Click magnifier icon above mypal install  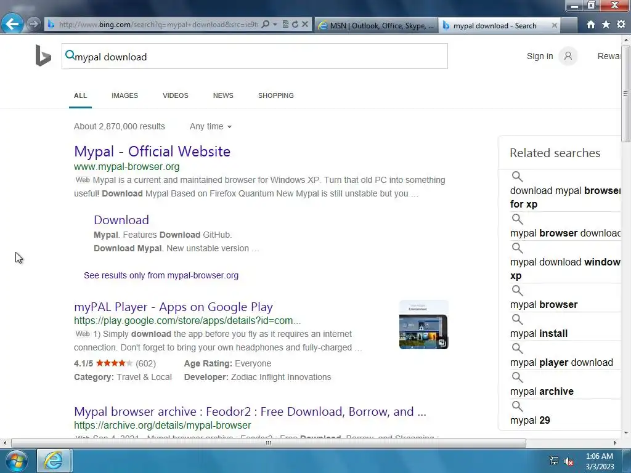(x=517, y=320)
